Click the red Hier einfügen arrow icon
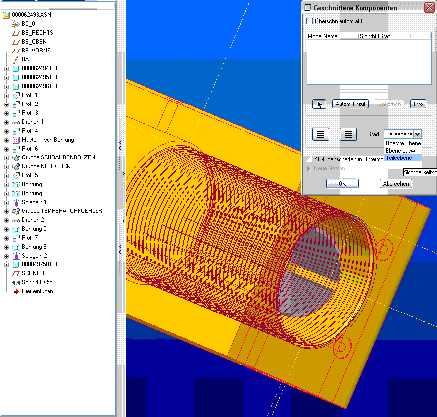 pos(16,291)
